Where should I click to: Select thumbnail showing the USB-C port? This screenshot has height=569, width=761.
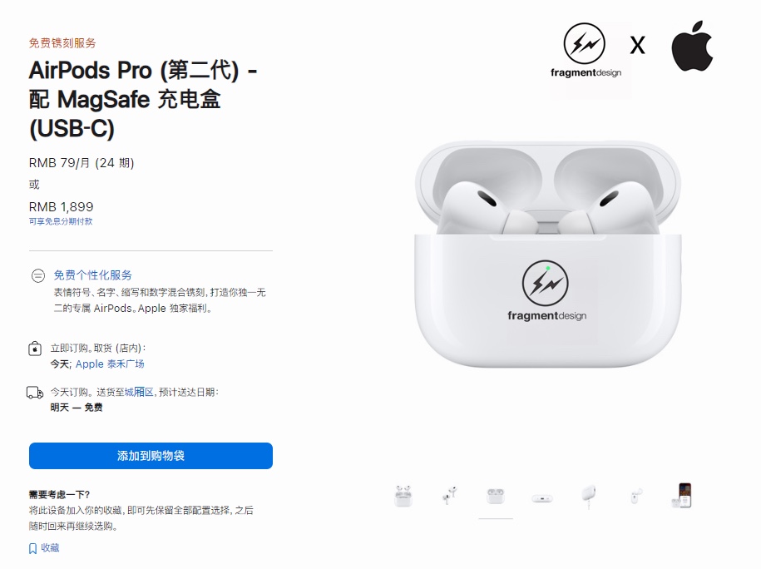(x=542, y=498)
